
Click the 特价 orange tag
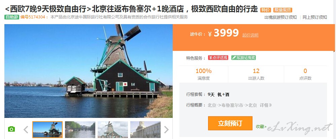(266, 10)
